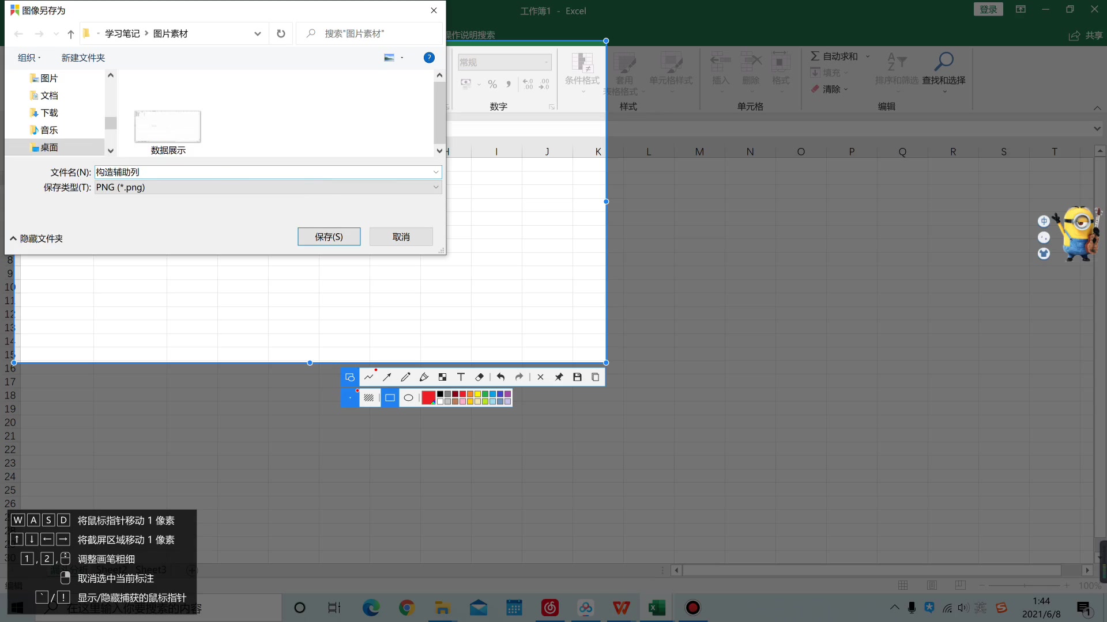Open the WPS app in taskbar
1107x622 pixels.
click(x=621, y=608)
